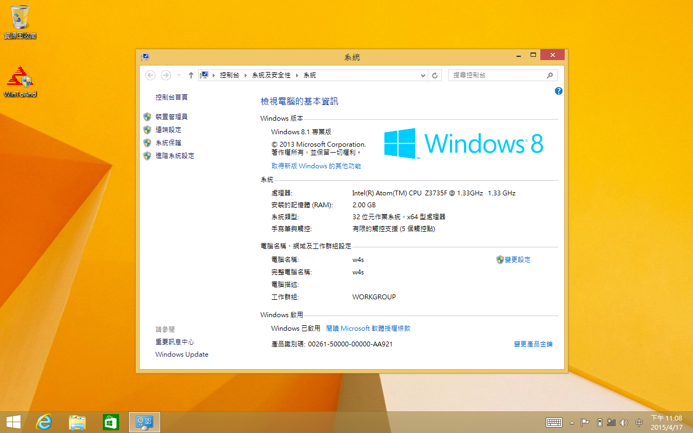The height and width of the screenshot is (433, 693).
Task: Open the Recycle Bin desktop icon
Action: click(x=20, y=22)
